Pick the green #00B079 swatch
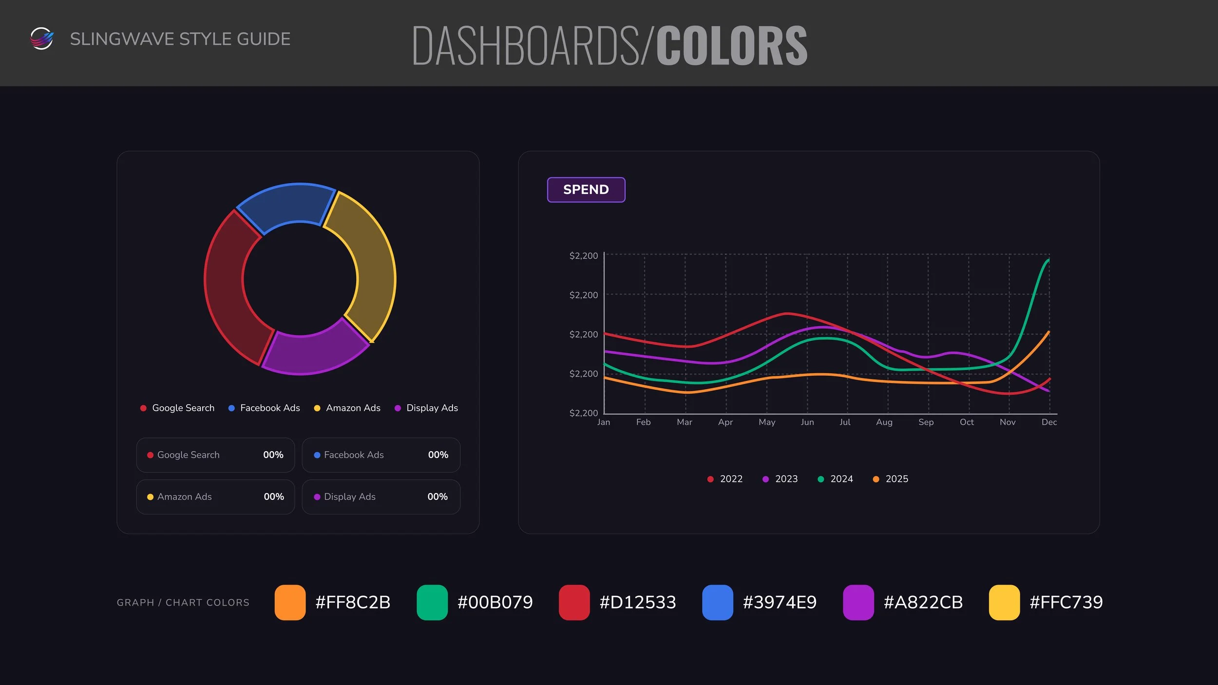 [432, 602]
